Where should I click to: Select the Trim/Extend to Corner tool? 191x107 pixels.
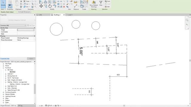click(x=54, y=6)
